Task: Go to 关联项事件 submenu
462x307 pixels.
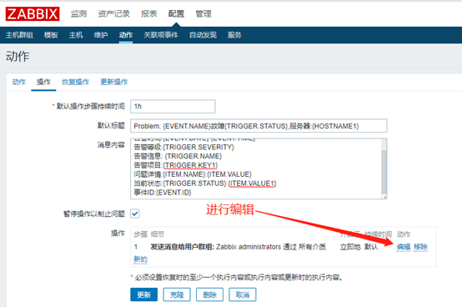Action: pyautogui.click(x=161, y=35)
